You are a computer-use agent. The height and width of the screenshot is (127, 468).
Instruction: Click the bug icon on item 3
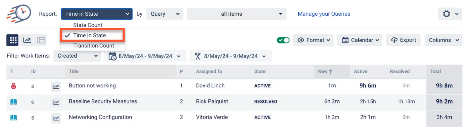tap(13, 86)
